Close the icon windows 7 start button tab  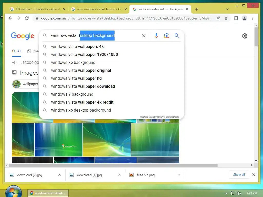pyautogui.click(x=125, y=9)
